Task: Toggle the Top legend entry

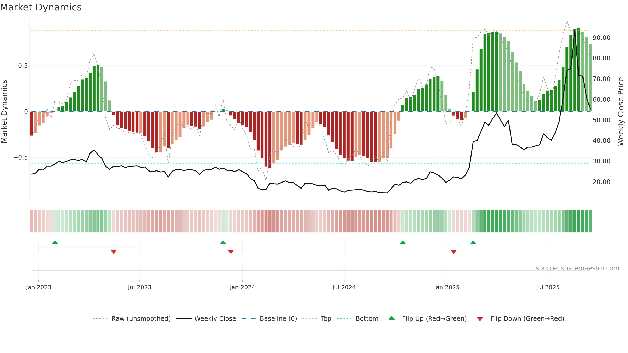Action: 317,318
